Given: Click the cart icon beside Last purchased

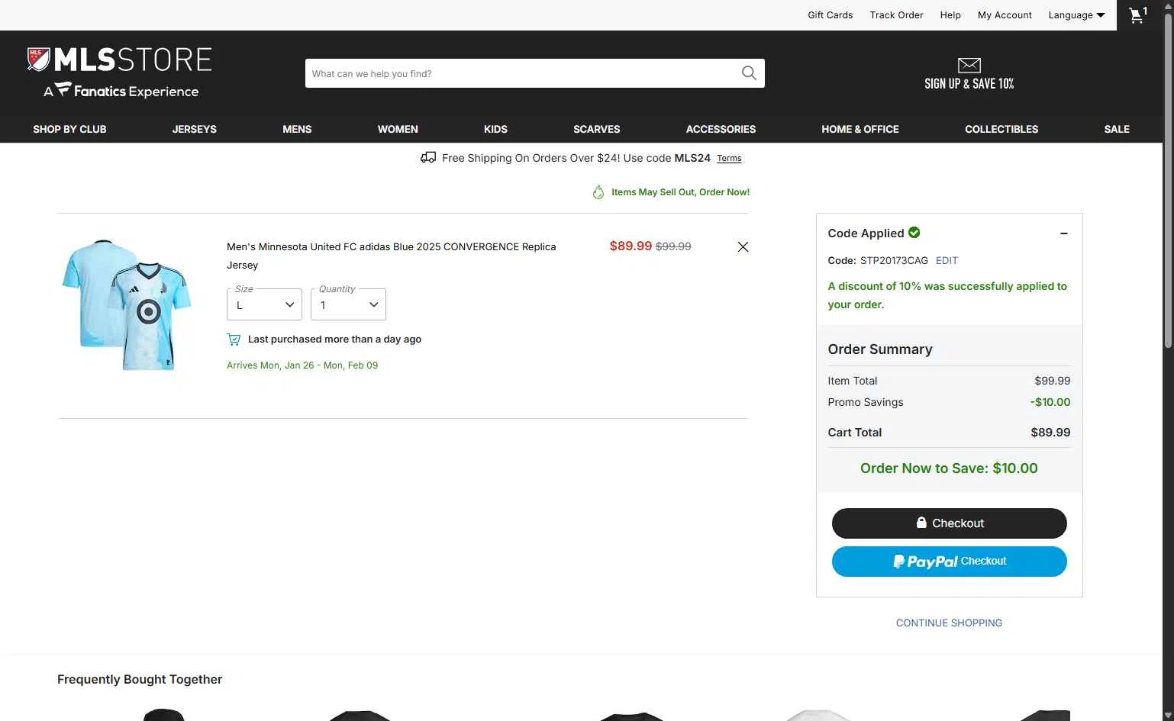Looking at the screenshot, I should point(234,339).
